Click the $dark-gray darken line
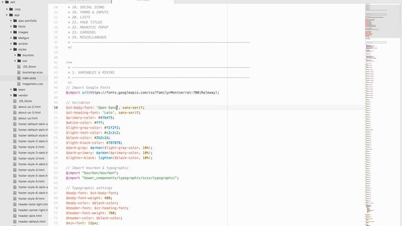This screenshot has height=226, width=402. (109, 148)
